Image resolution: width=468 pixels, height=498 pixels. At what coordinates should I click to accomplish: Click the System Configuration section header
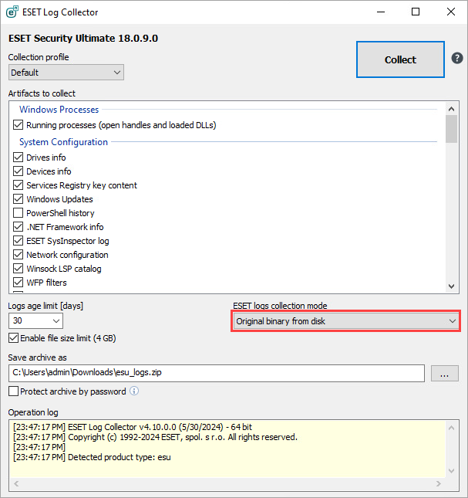(x=63, y=142)
